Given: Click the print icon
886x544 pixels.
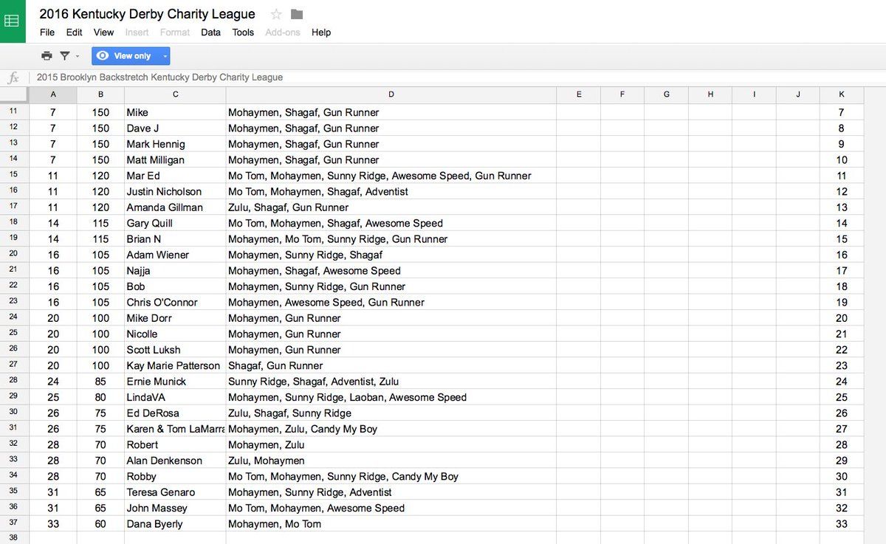Looking at the screenshot, I should pos(47,56).
